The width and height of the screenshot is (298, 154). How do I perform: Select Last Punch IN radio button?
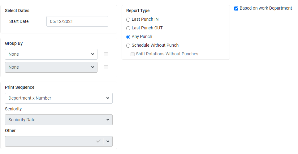[x=128, y=19]
